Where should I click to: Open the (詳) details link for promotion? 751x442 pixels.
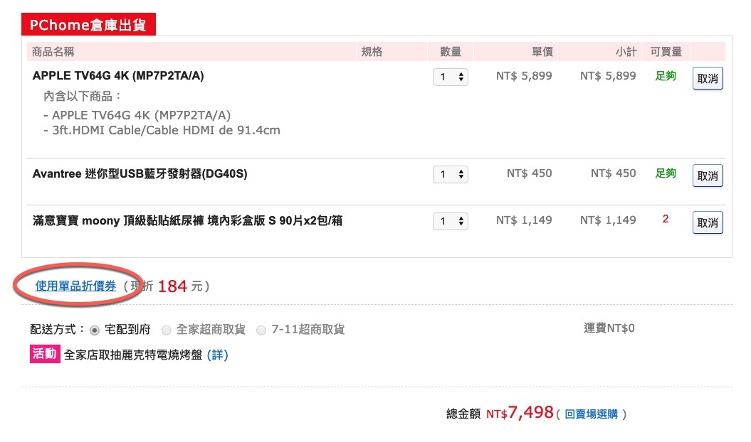tap(217, 355)
